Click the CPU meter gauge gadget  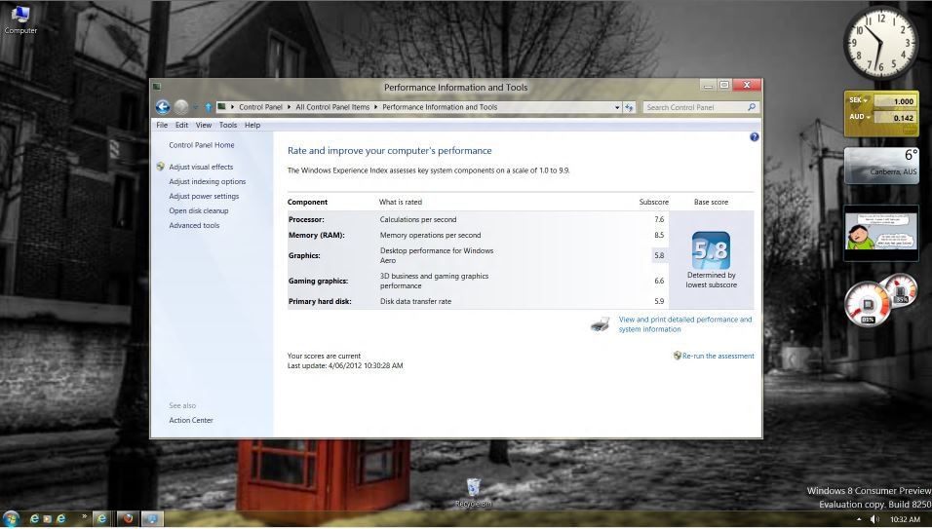[868, 304]
